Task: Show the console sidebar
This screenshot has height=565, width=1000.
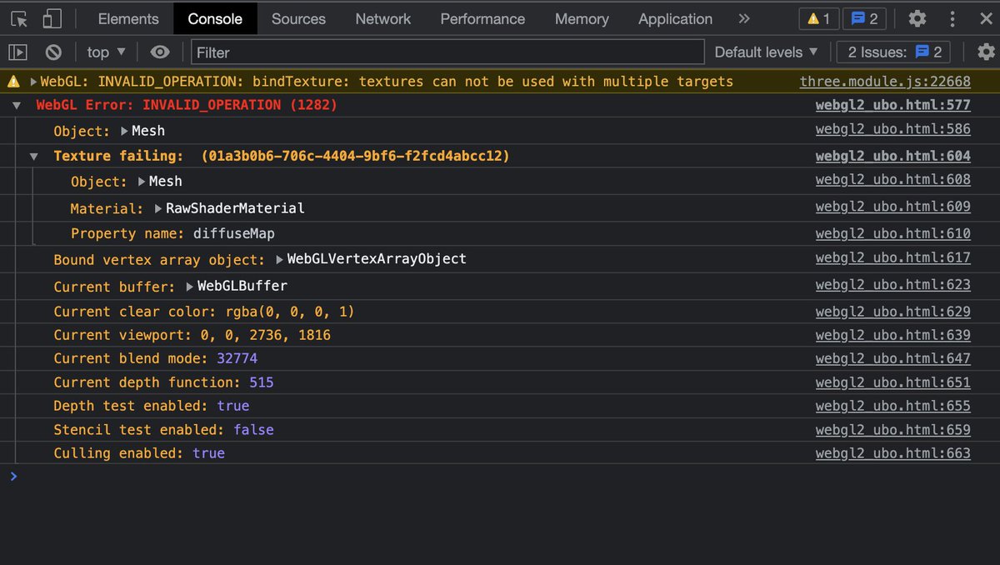Action: [17, 52]
